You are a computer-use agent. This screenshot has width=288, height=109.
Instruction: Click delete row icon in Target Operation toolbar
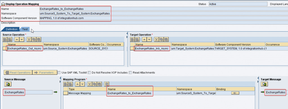tap(137, 39)
